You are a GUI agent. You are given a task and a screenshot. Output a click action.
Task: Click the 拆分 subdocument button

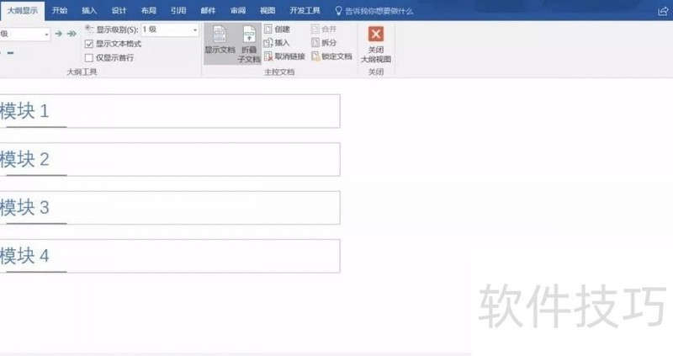(x=324, y=43)
